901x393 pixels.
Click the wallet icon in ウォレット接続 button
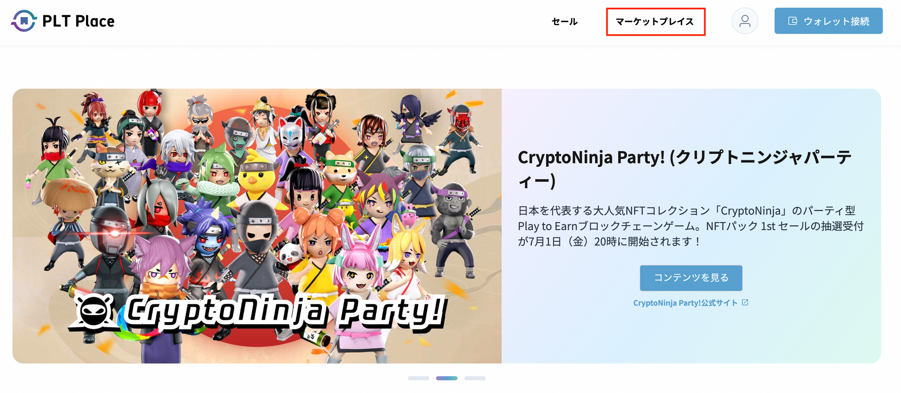(792, 21)
